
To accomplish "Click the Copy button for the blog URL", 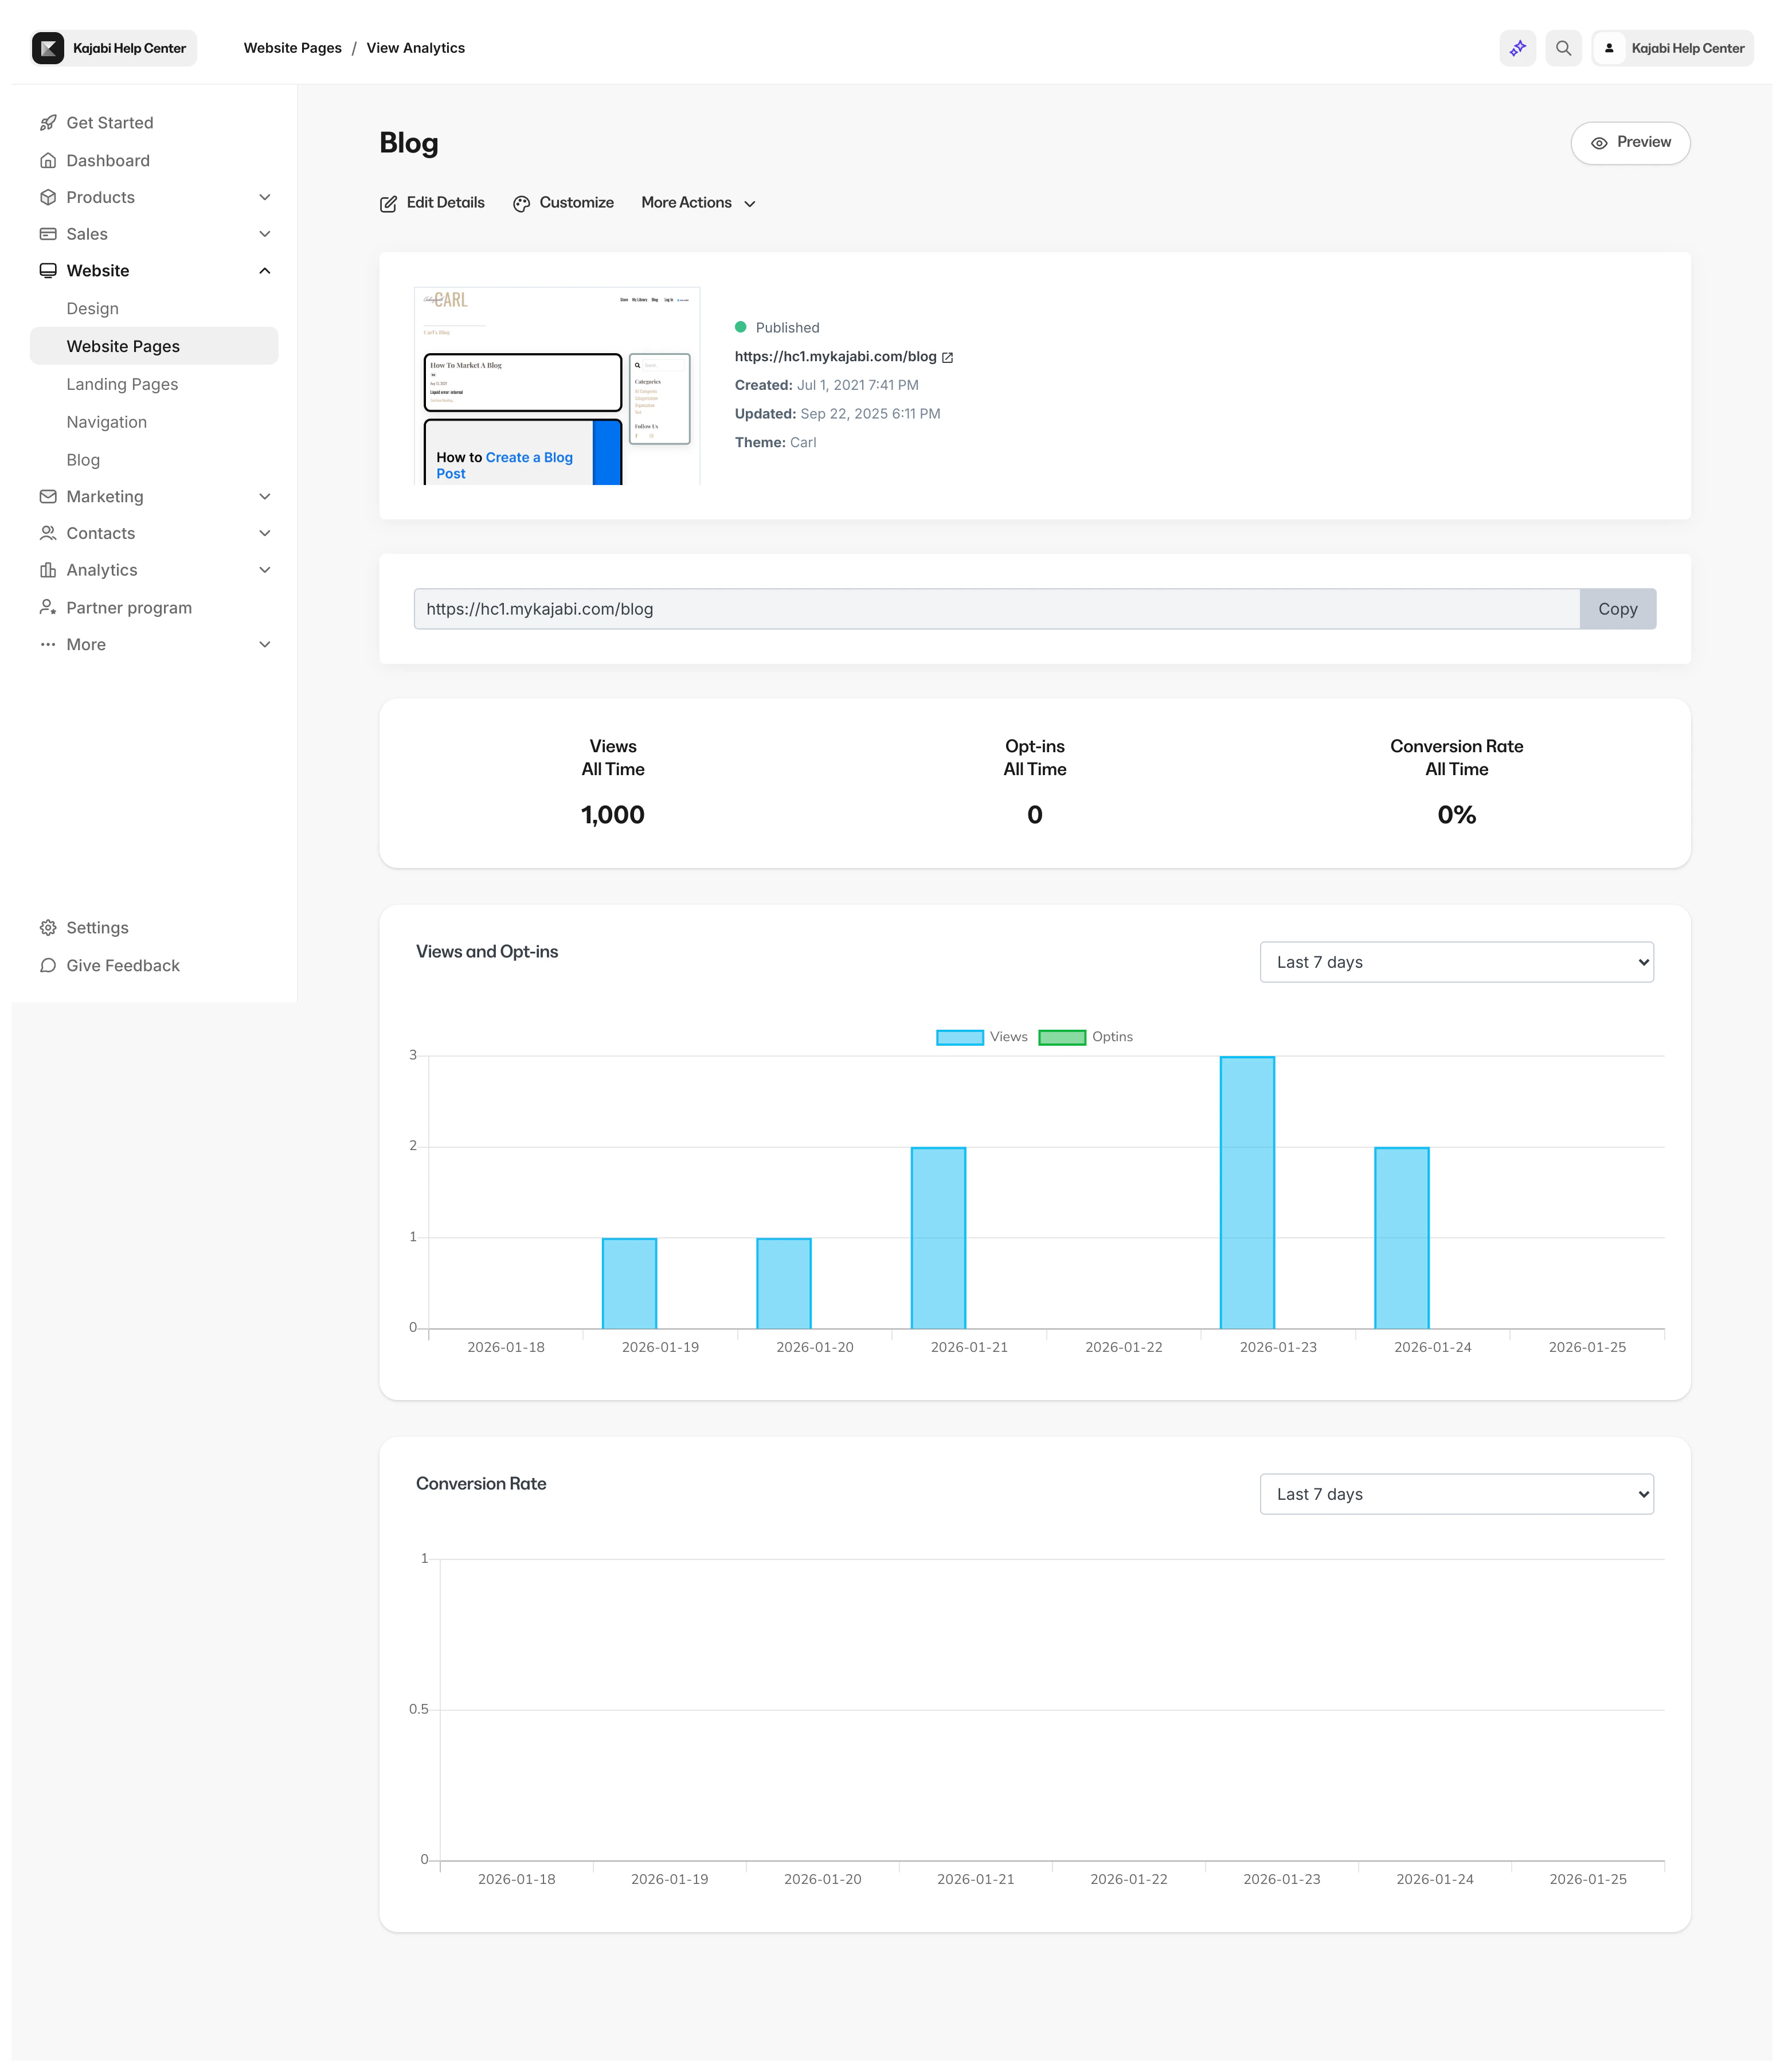I will pos(1618,608).
